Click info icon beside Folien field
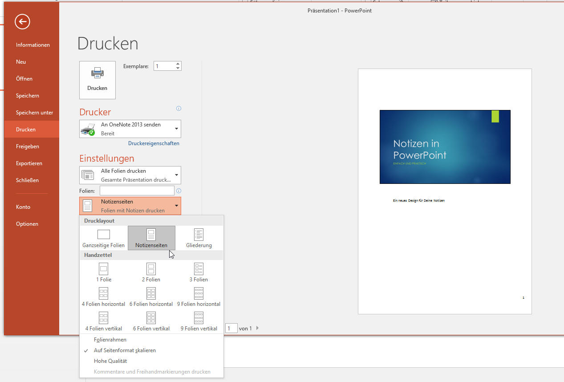 point(179,191)
